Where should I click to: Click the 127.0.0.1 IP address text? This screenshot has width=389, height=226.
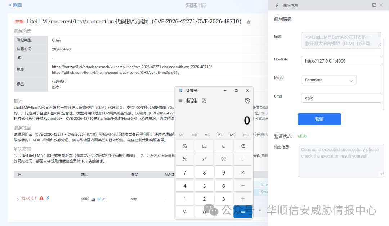pyautogui.click(x=28, y=198)
